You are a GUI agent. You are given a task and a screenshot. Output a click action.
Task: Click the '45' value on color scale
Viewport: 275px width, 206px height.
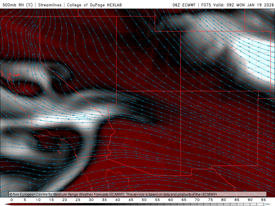131,200
